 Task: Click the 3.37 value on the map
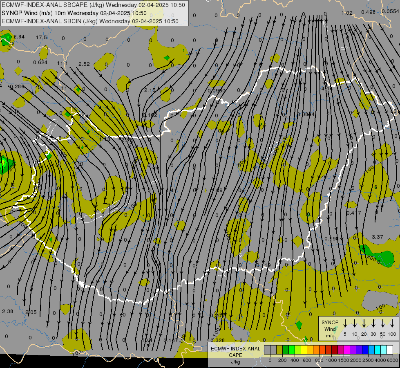pos(377,237)
